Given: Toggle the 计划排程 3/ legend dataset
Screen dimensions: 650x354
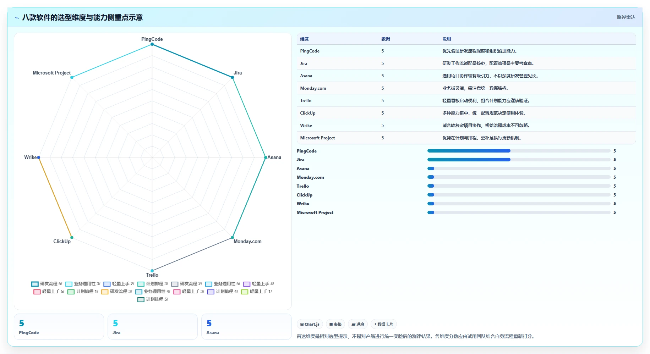Looking at the screenshot, I should pyautogui.click(x=153, y=284).
